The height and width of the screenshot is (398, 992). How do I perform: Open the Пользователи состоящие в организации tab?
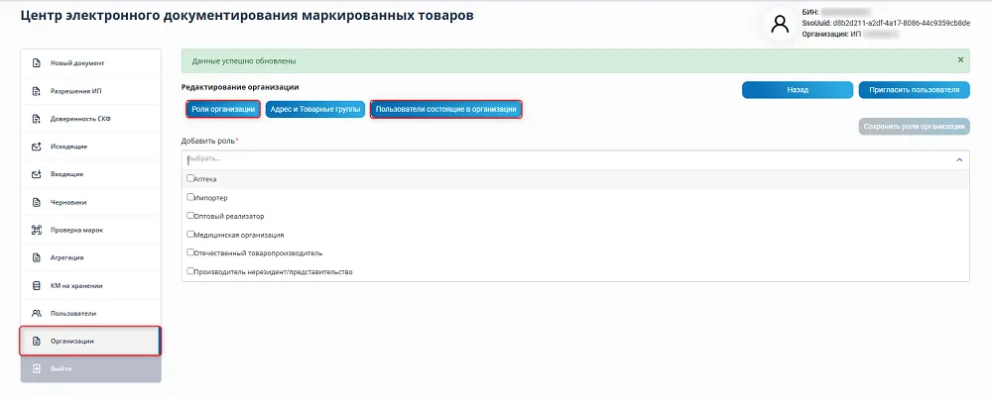[446, 109]
